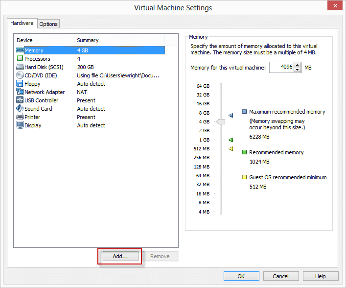Image resolution: width=346 pixels, height=288 pixels.
Task: Click the memory slider thumb at 4 GB
Action: [221, 121]
